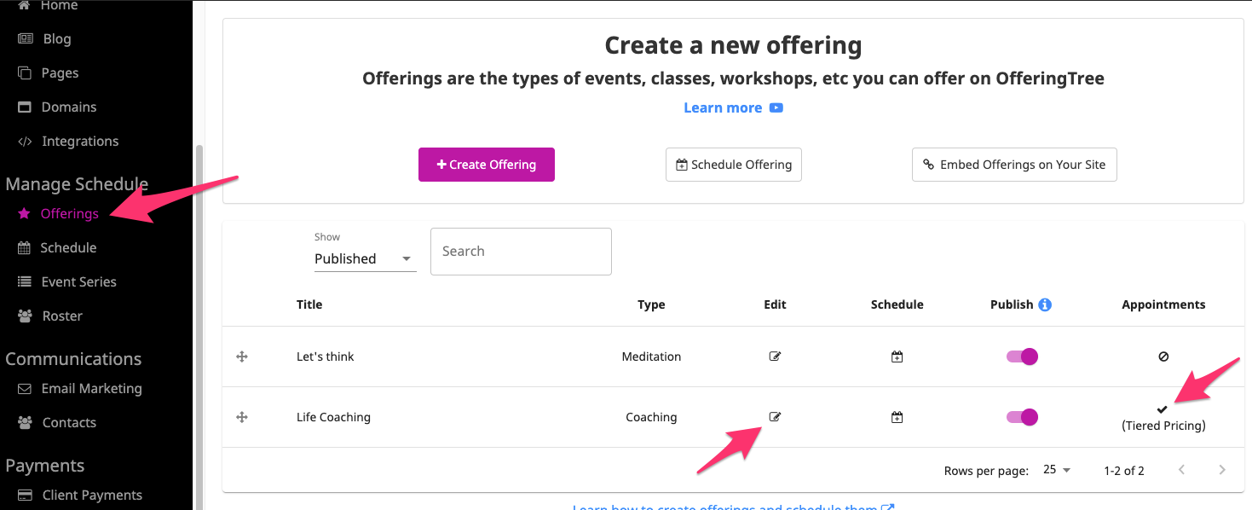Click the edit icon for Life Coaching
Screen dimensions: 1252x510
pyautogui.click(x=775, y=417)
